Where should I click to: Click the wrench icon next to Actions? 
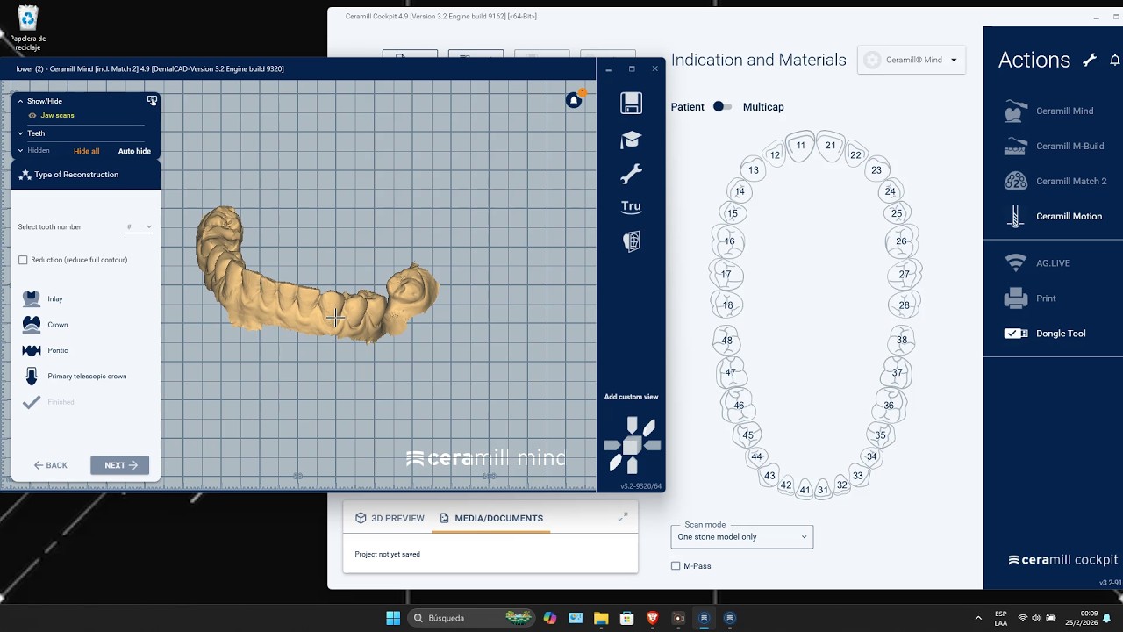point(1090,60)
